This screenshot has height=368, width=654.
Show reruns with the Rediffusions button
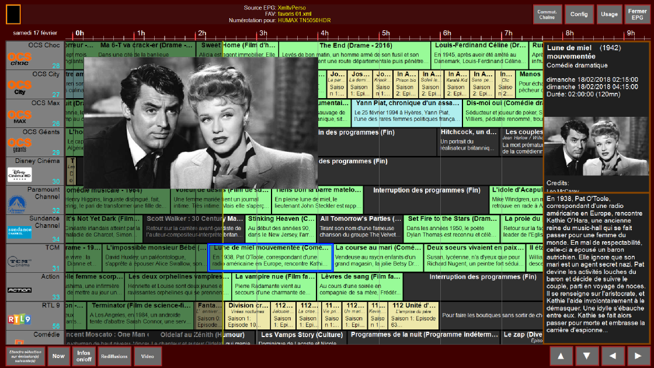(x=114, y=356)
